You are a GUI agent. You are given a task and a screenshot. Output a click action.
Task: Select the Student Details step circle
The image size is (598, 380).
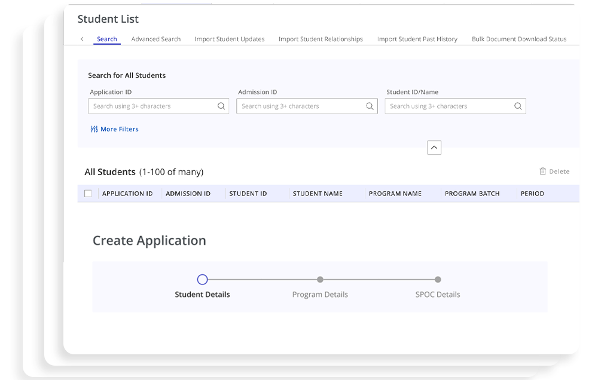pyautogui.click(x=202, y=280)
